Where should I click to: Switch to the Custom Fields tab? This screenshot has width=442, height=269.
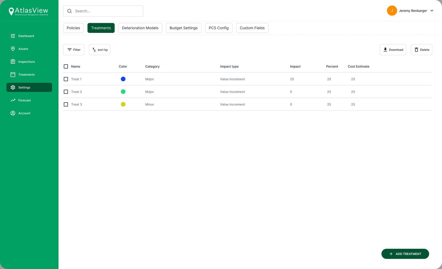point(252,28)
